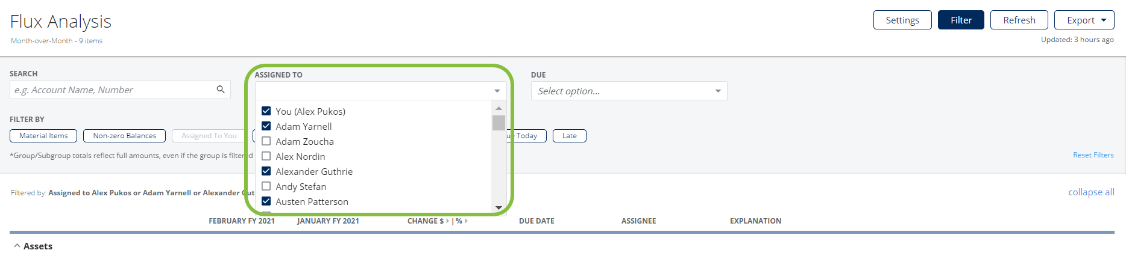Check the Adam Zoucha checkbox
The width and height of the screenshot is (1126, 253).
click(266, 141)
